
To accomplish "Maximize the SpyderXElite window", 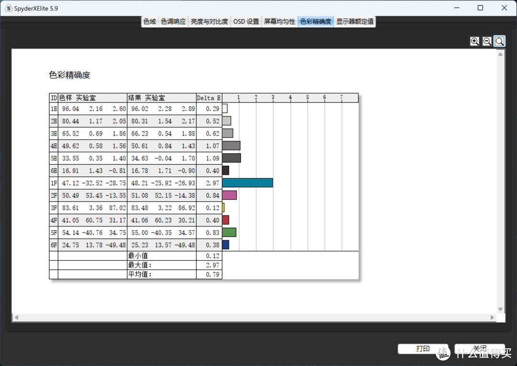I will click(481, 8).
